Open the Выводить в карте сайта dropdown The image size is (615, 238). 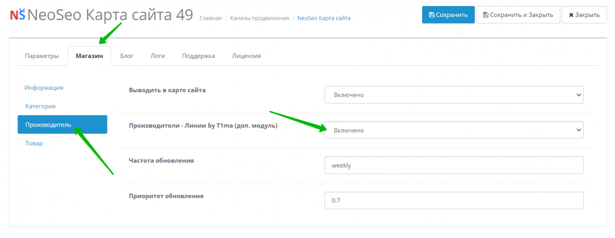pyautogui.click(x=454, y=95)
